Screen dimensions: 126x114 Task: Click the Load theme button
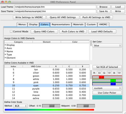118,7
